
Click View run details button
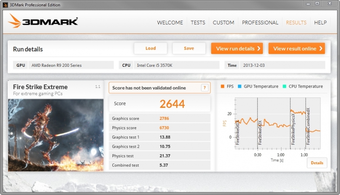click(x=237, y=48)
